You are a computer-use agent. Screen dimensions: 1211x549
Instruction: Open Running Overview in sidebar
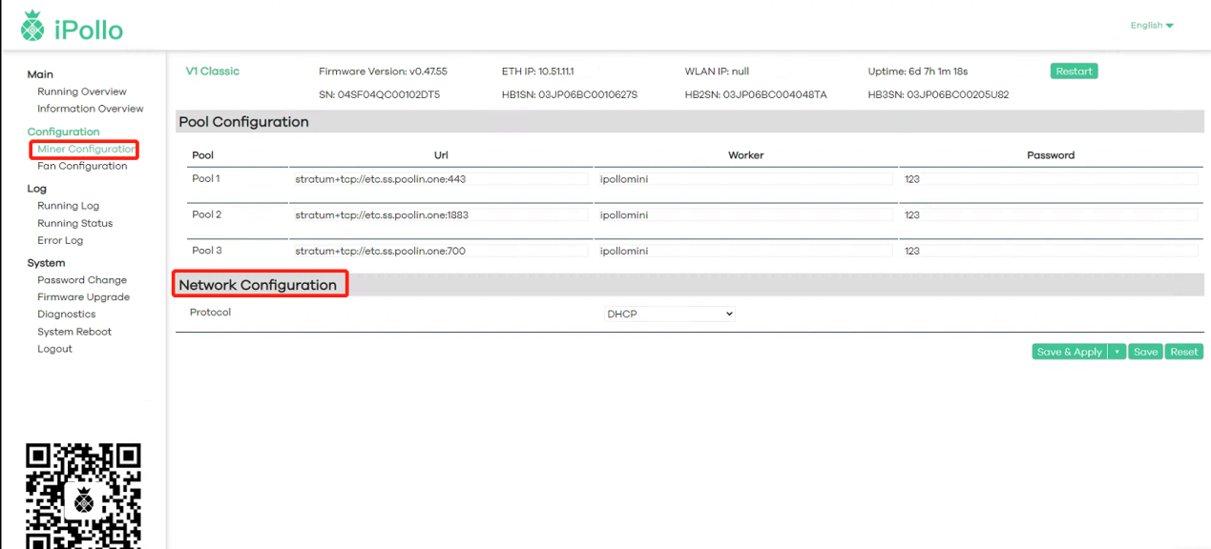[81, 91]
